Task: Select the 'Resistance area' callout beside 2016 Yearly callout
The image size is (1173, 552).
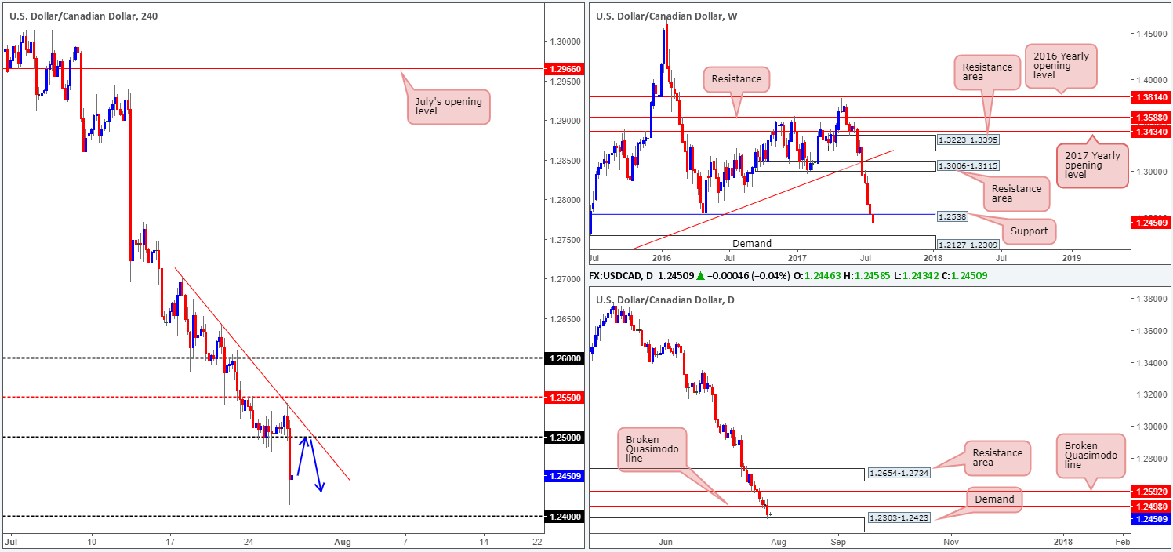Action: click(987, 73)
